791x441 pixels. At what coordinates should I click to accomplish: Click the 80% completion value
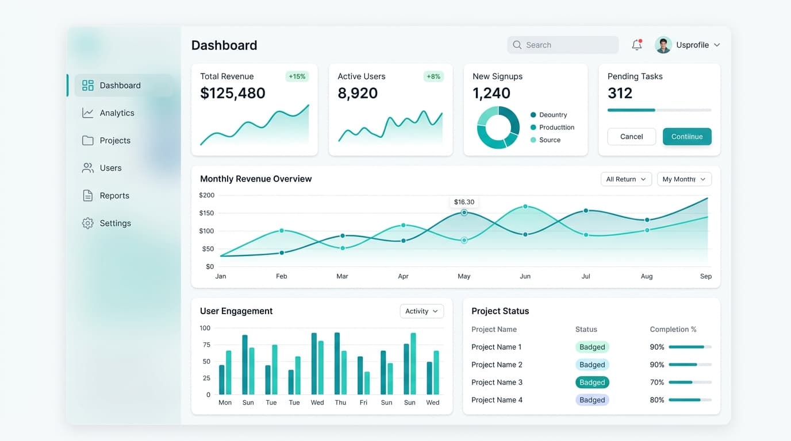(x=657, y=400)
